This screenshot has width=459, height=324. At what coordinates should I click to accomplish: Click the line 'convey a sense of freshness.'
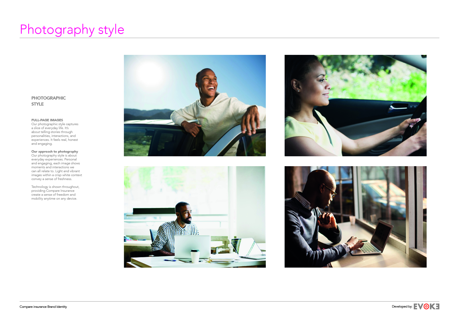click(x=52, y=179)
